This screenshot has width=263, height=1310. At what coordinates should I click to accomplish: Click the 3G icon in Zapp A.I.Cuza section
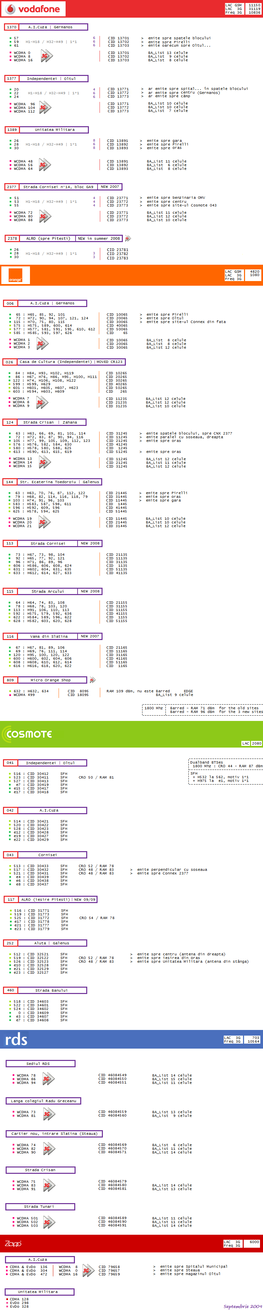tap(88, 1270)
